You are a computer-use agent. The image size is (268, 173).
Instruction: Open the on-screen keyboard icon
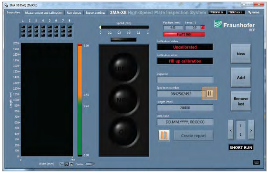pos(257,162)
